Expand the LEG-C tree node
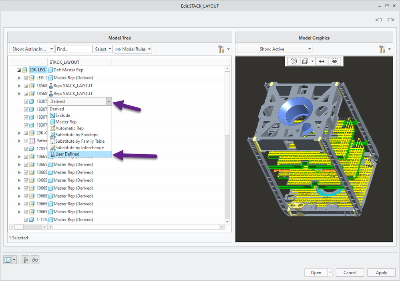Image resolution: width=400 pixels, height=281 pixels. [19, 78]
